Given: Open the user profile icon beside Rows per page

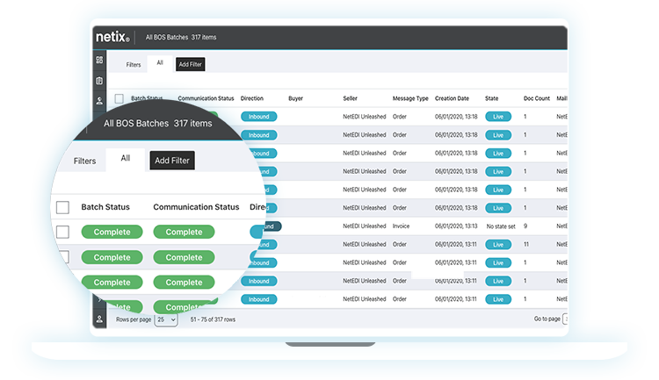Looking at the screenshot, I should click(x=99, y=319).
